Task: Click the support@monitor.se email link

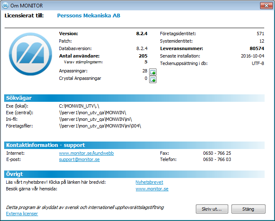Action: (79, 159)
